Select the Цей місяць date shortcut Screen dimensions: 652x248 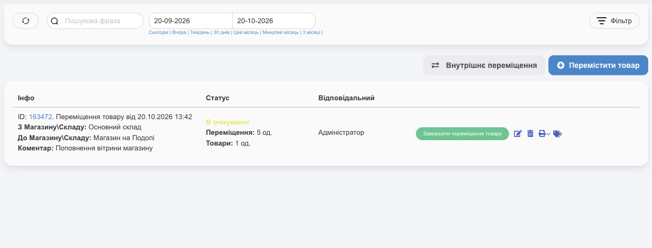point(246,33)
